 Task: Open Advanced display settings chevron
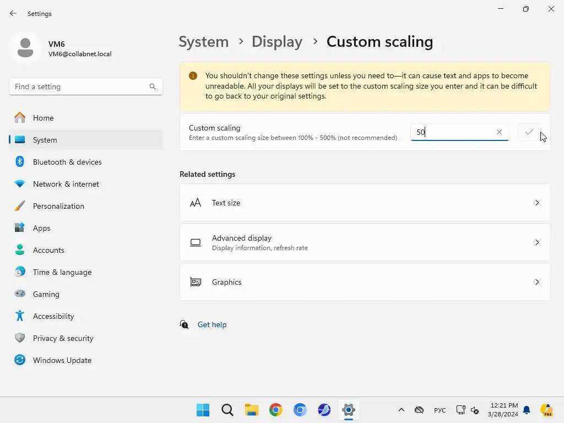pos(537,242)
